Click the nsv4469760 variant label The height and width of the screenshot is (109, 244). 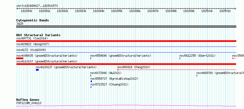(220, 73)
